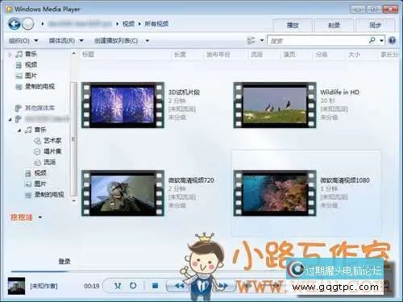This screenshot has width=403, height=302.
Task: Select the top-level 视频 library node
Action: pyautogui.click(x=31, y=65)
